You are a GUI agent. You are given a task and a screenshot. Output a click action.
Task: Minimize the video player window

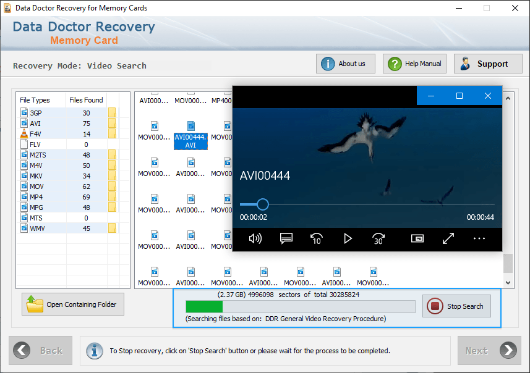(x=431, y=96)
